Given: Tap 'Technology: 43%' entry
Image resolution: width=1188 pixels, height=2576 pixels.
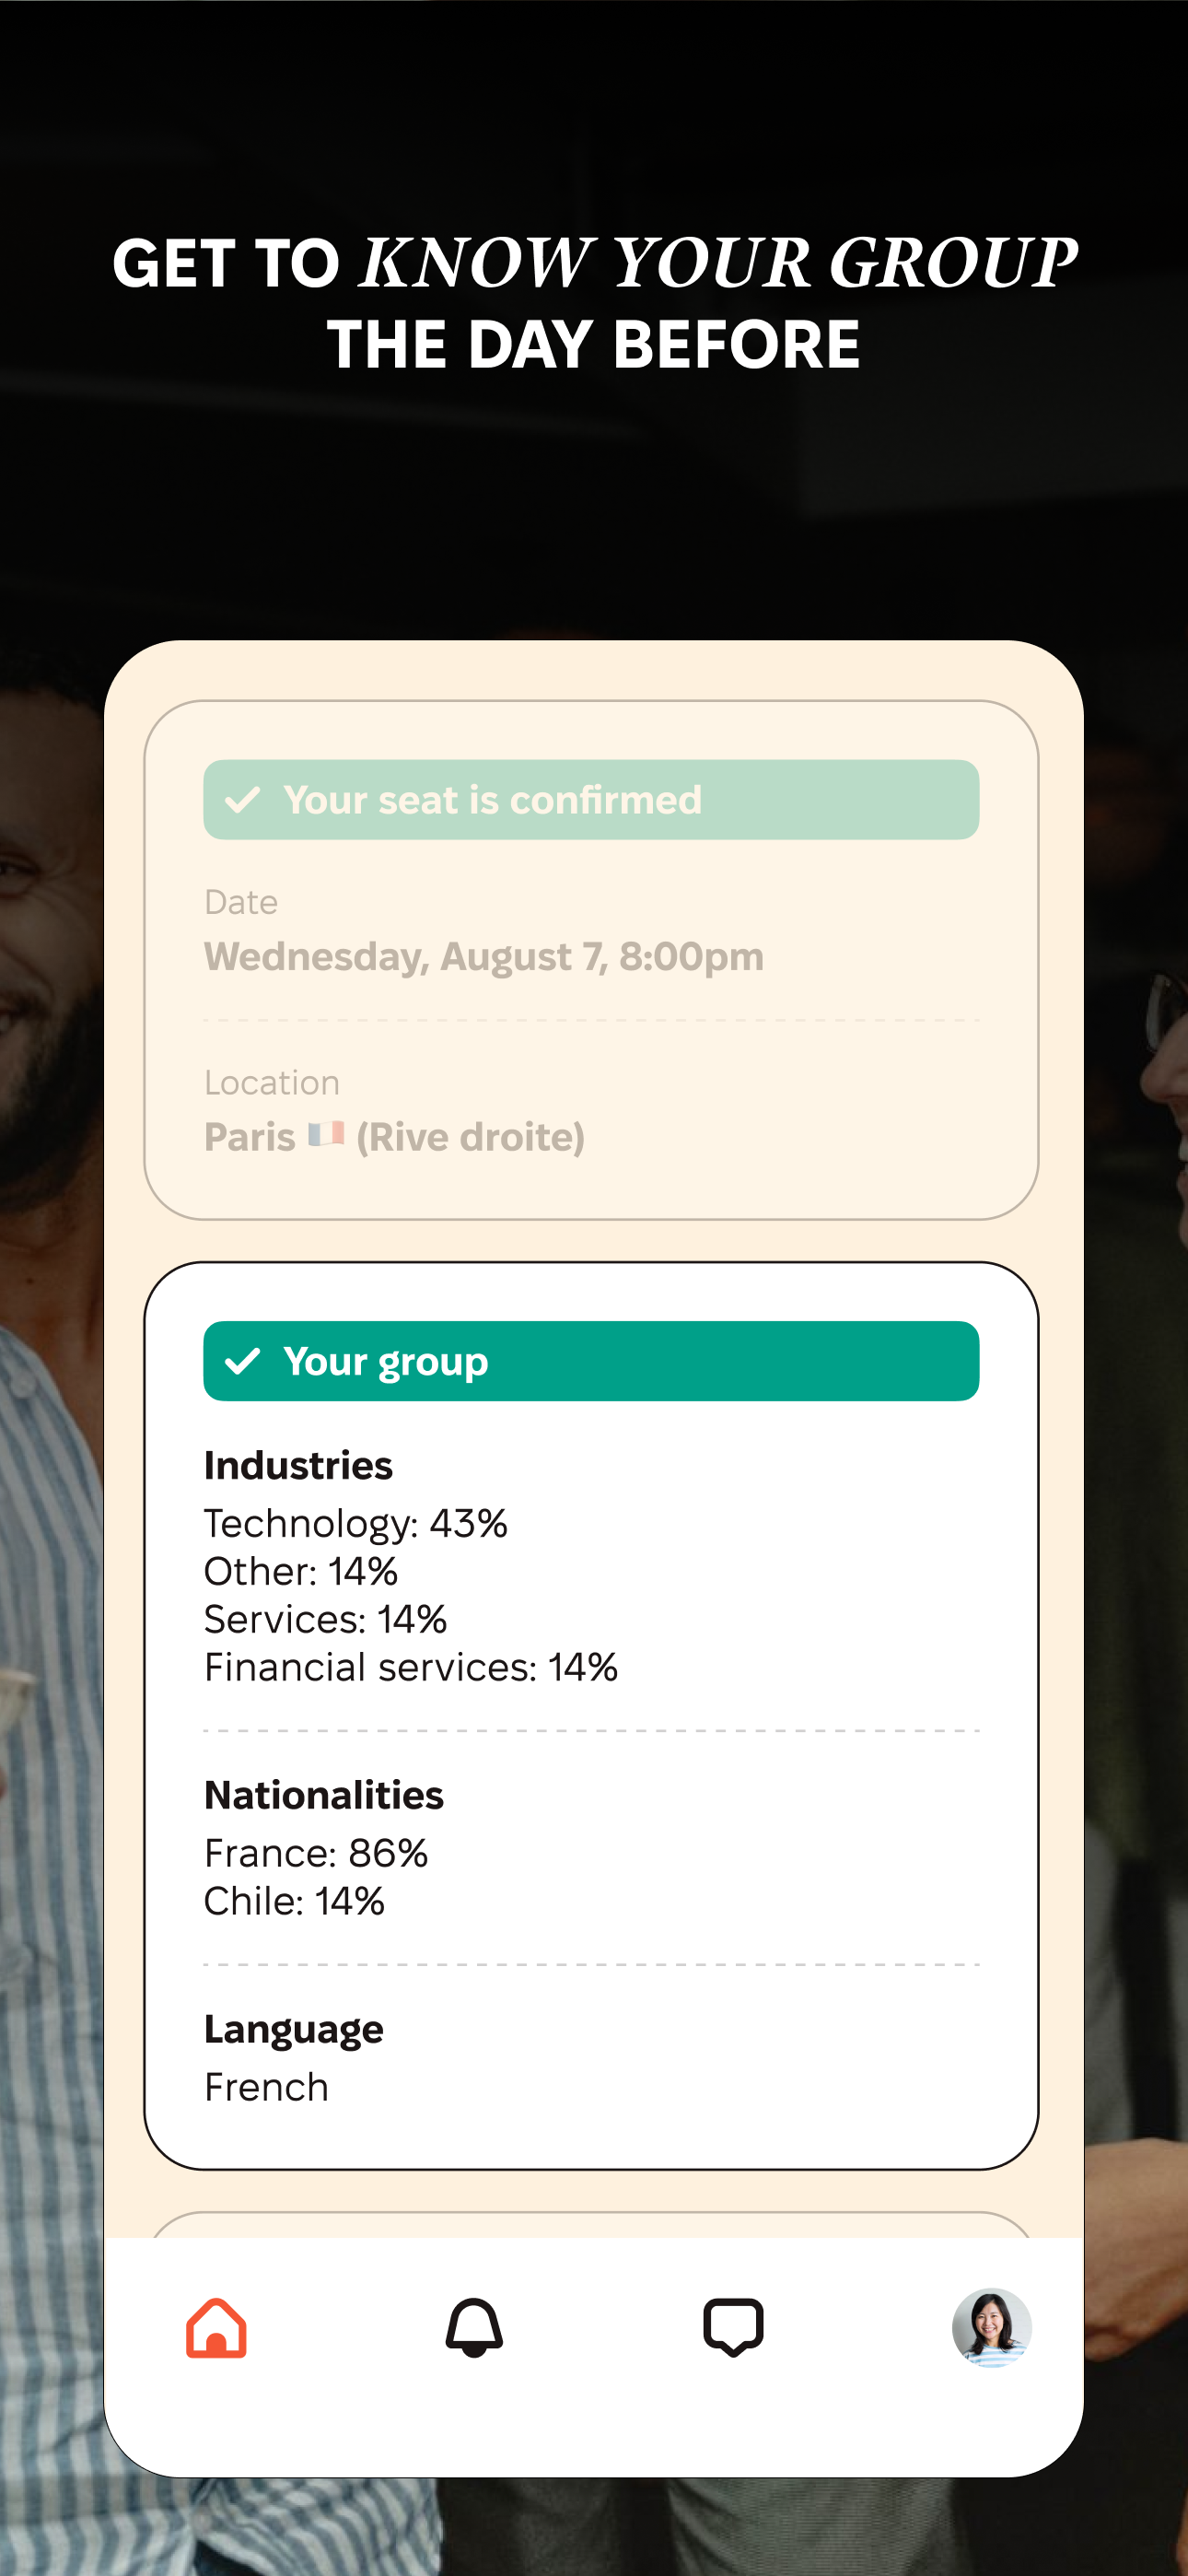Looking at the screenshot, I should (355, 1523).
